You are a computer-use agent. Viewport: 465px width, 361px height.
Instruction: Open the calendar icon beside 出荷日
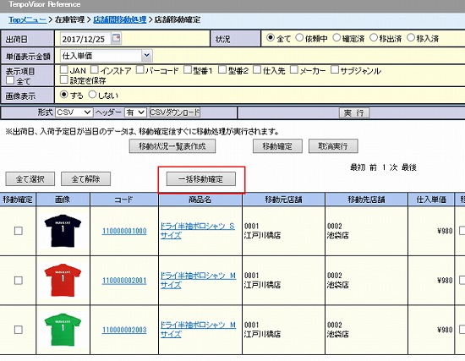[117, 38]
